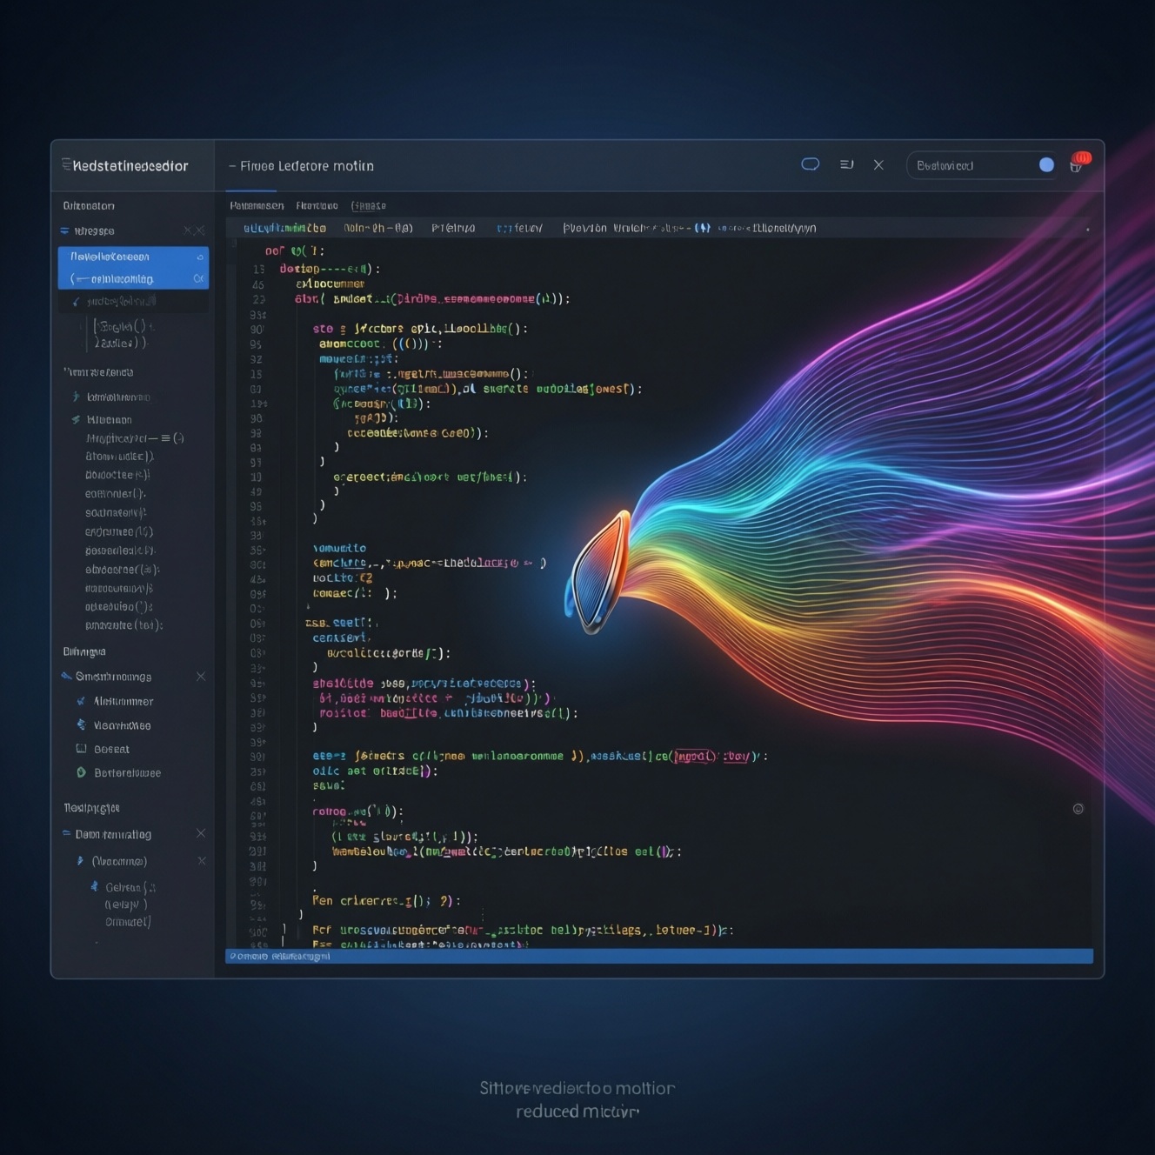Open the "(Snaze" sub-tab
This screenshot has height=1155, width=1155.
pyautogui.click(x=369, y=206)
